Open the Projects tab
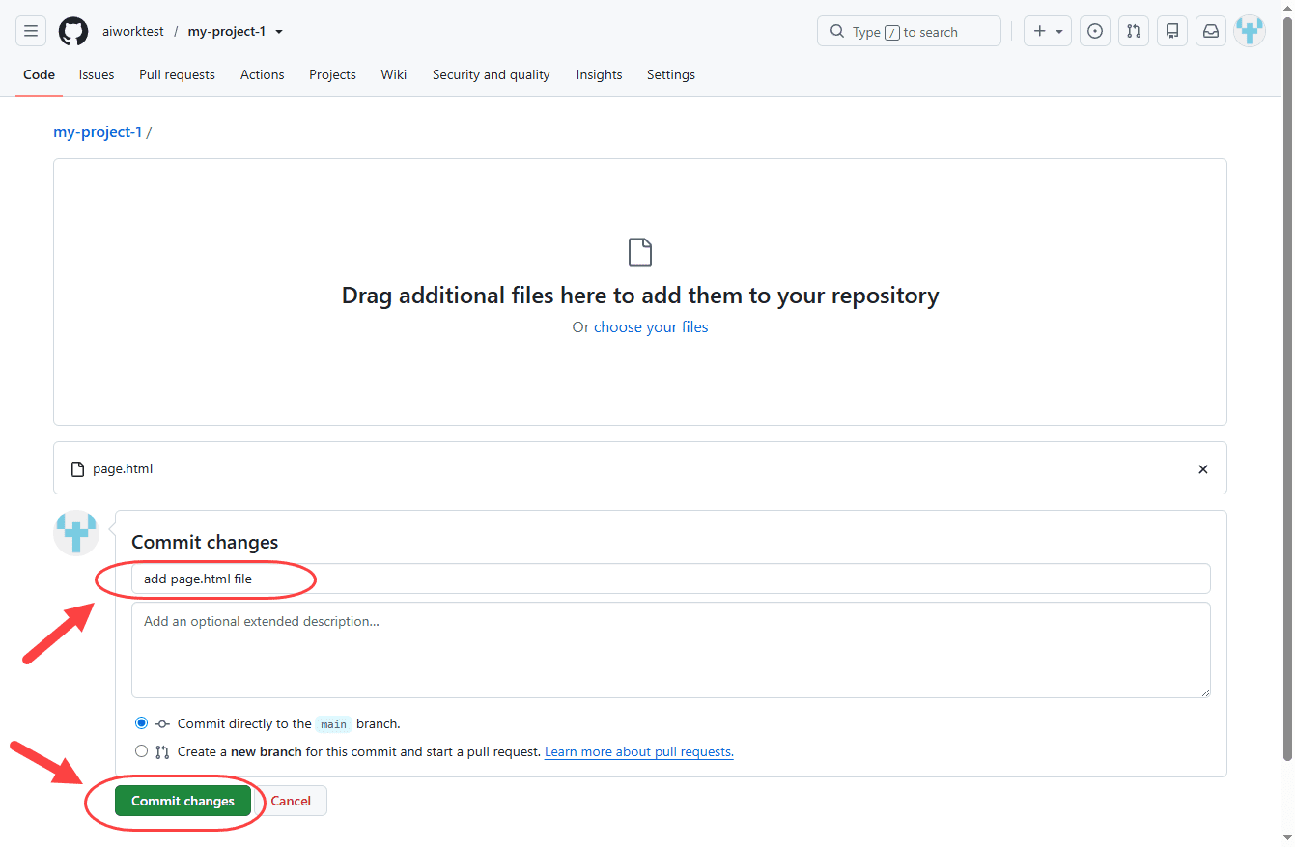 [x=332, y=74]
